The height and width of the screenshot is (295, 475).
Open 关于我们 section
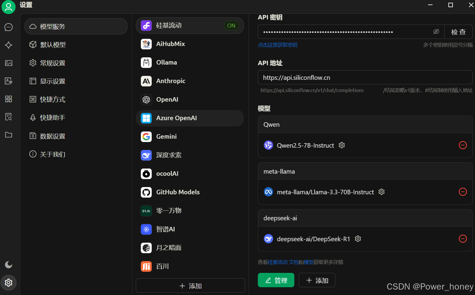(76, 155)
